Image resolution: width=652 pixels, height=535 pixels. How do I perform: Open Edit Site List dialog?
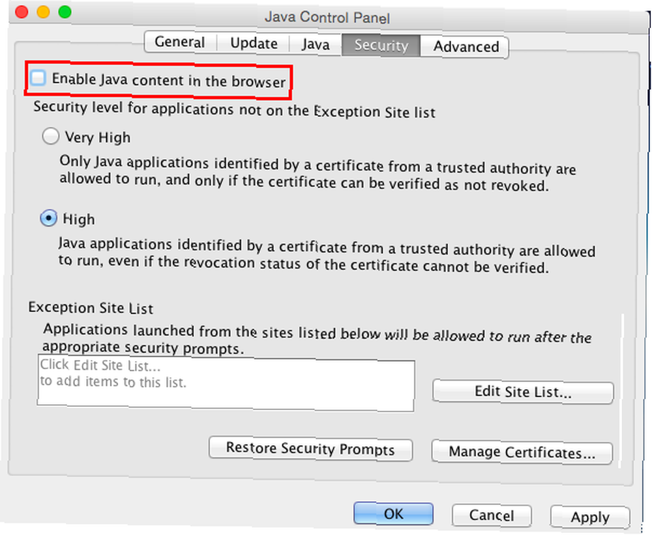click(x=523, y=391)
